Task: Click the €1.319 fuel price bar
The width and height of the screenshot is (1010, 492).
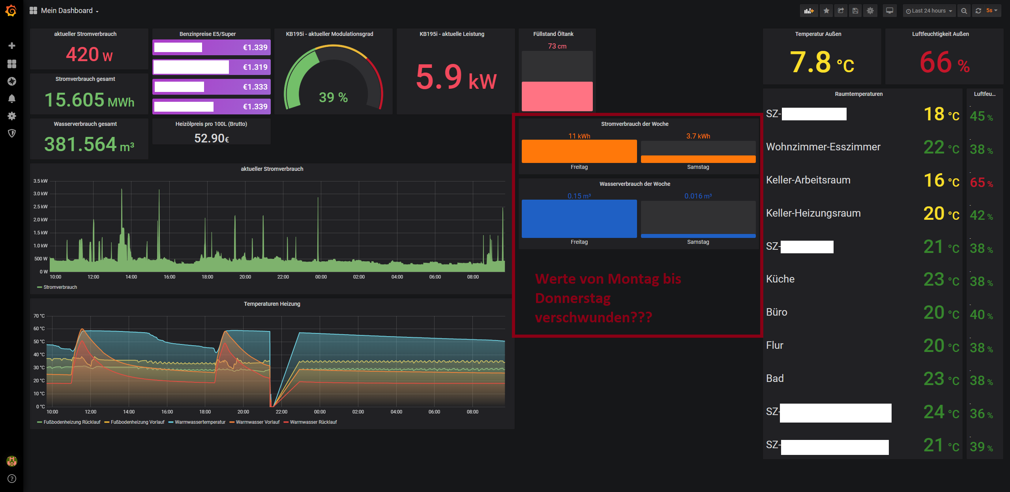Action: 212,67
